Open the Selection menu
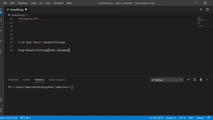The width and height of the screenshot is (213, 120). point(23,3)
